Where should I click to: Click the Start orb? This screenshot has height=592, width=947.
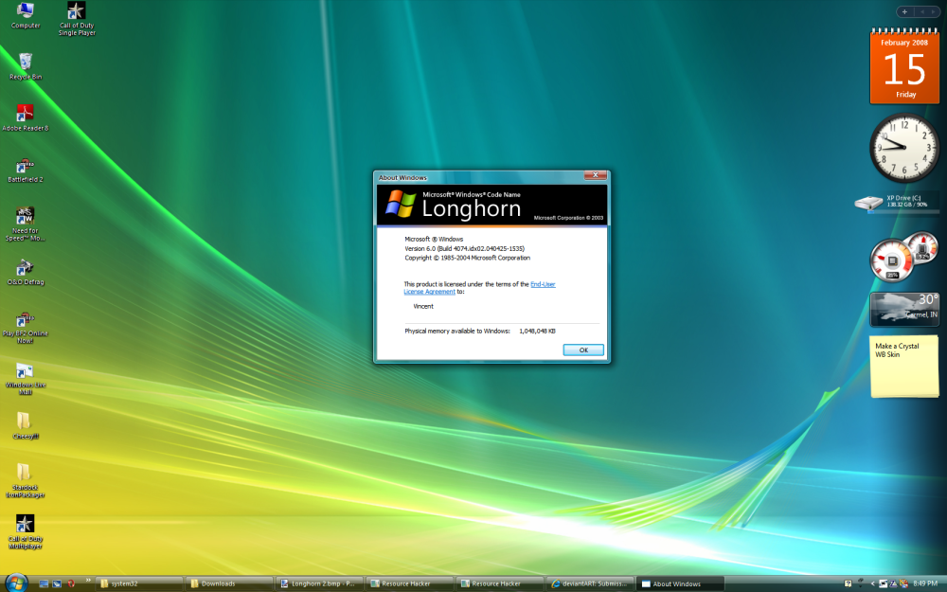14,583
